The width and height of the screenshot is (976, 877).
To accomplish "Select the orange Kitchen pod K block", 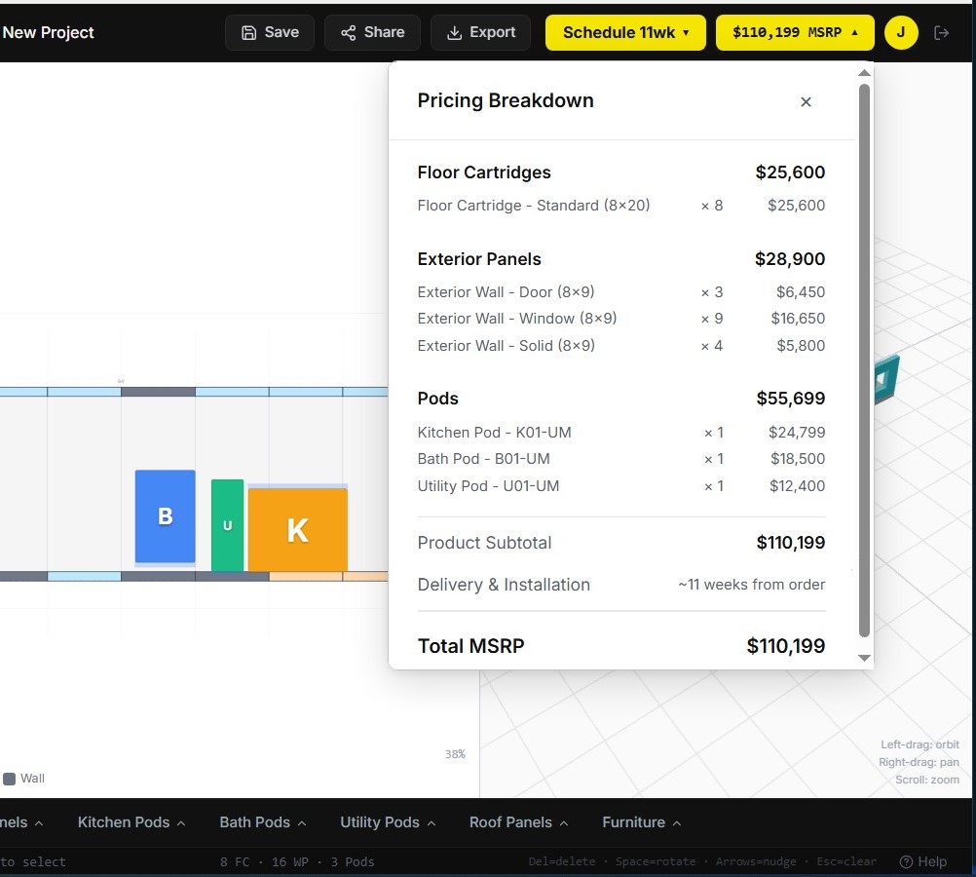I will click(297, 529).
